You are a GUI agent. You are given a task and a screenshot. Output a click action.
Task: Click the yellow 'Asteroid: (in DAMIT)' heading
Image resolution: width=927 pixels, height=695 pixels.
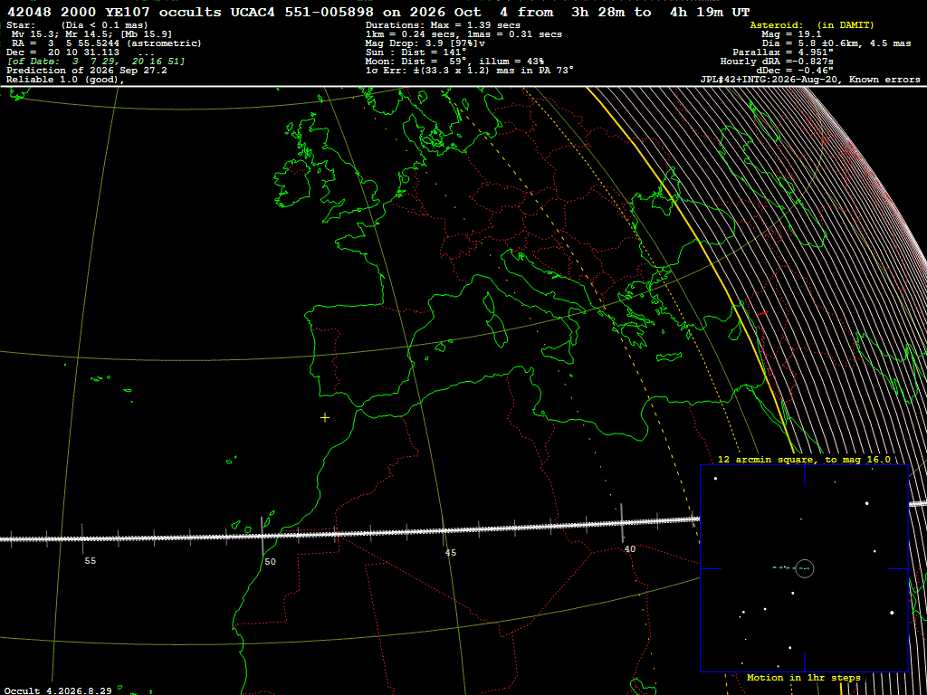[811, 25]
